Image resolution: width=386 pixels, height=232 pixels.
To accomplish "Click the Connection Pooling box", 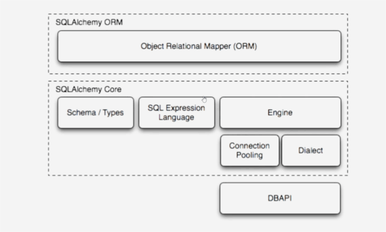I will 250,151.
